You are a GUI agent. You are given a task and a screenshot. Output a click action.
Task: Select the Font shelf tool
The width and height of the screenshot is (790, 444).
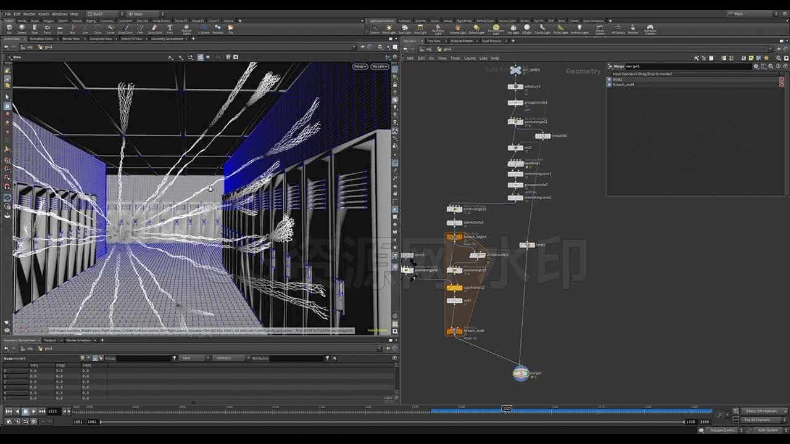point(170,28)
